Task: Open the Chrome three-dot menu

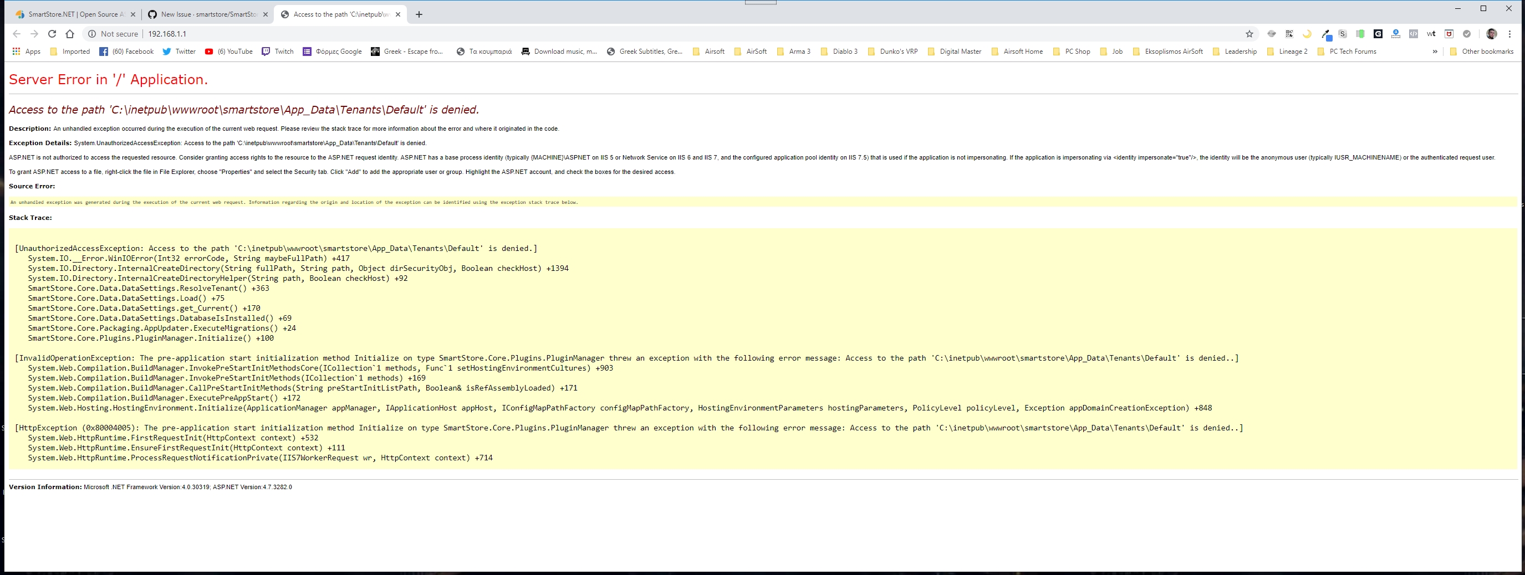Action: point(1511,34)
